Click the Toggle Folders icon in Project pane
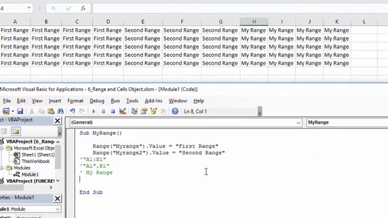Screen dimensions: 388x218 pyautogui.click(x=16, y=131)
